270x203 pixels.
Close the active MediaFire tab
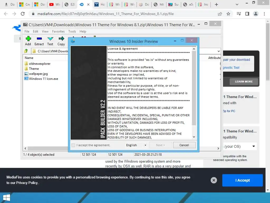(x=88, y=4)
